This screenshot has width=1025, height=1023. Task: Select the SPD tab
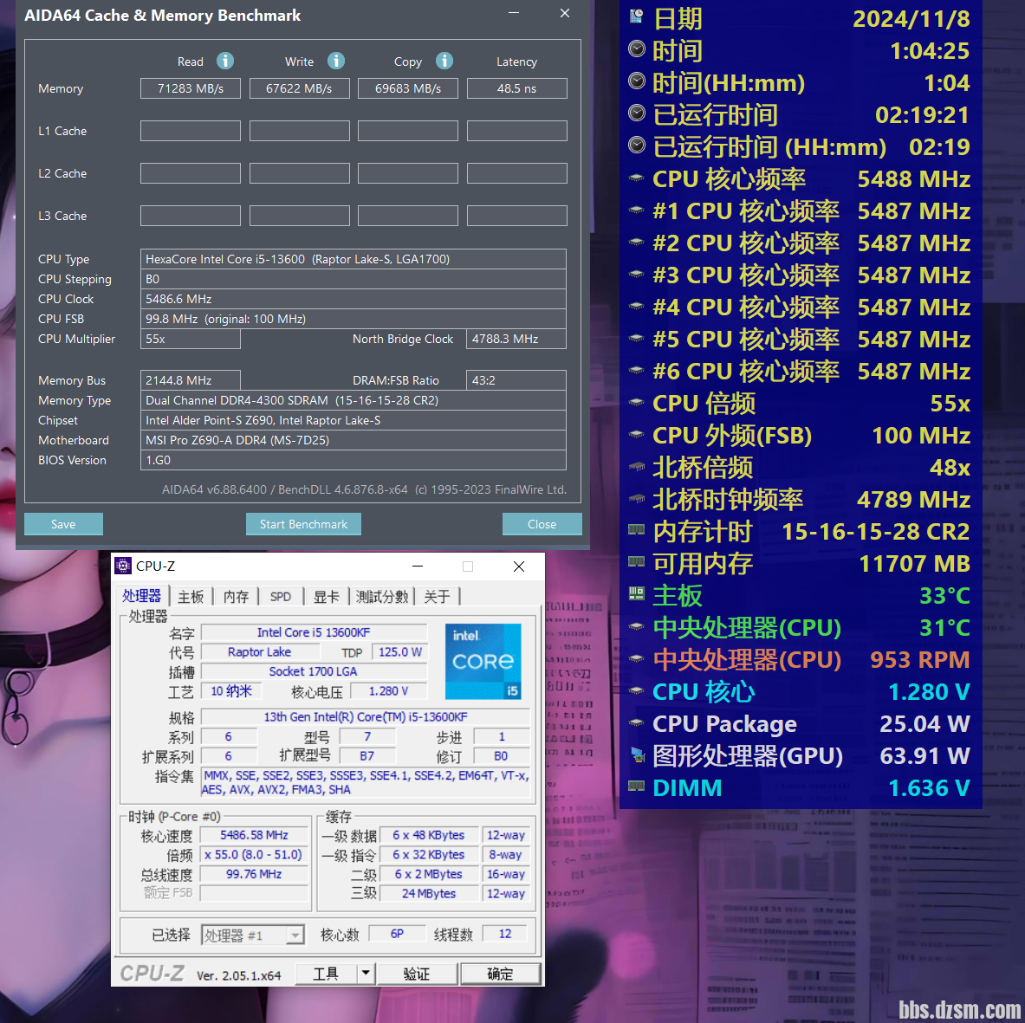tap(281, 597)
